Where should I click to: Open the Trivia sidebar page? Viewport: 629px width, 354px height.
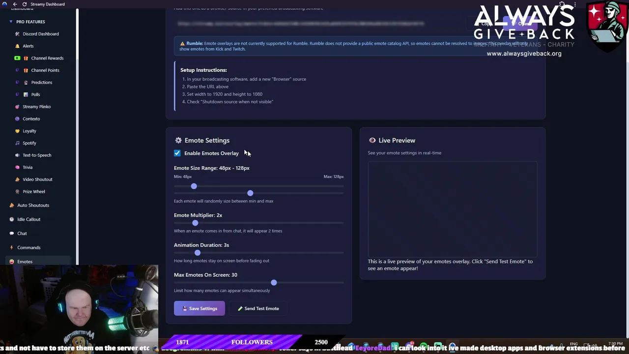coord(28,167)
